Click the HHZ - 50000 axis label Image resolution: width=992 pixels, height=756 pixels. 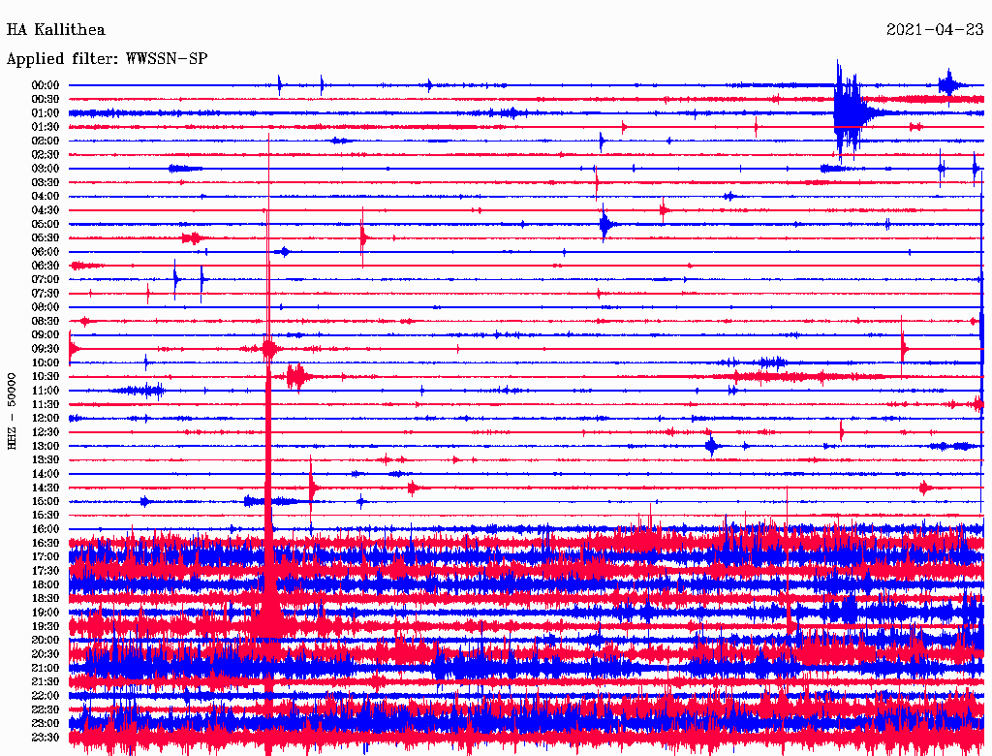pyautogui.click(x=12, y=412)
